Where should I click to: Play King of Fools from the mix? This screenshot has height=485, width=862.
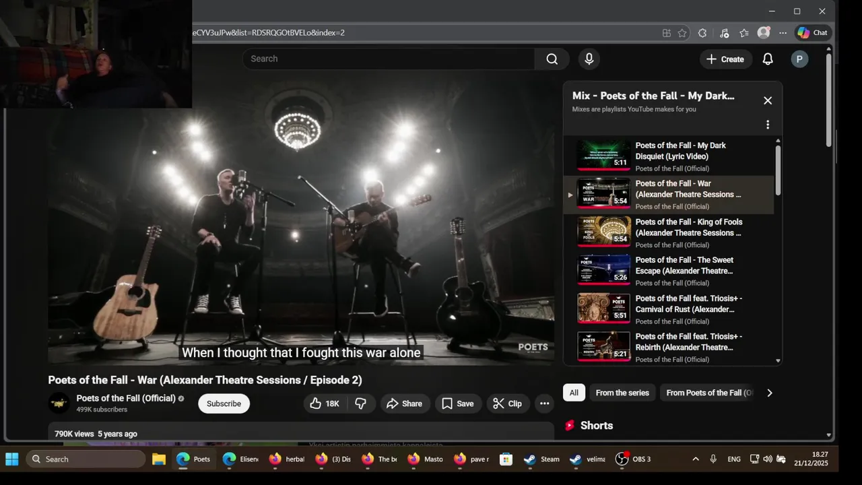[669, 233]
